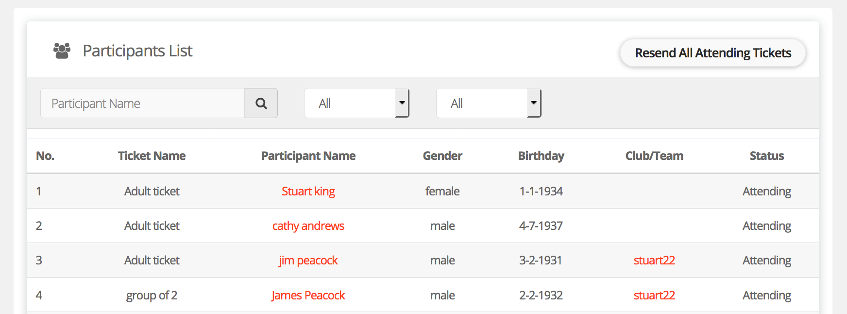Viewport: 847px width, 314px height.
Task: Type in the Participant Name search field
Action: [x=143, y=103]
